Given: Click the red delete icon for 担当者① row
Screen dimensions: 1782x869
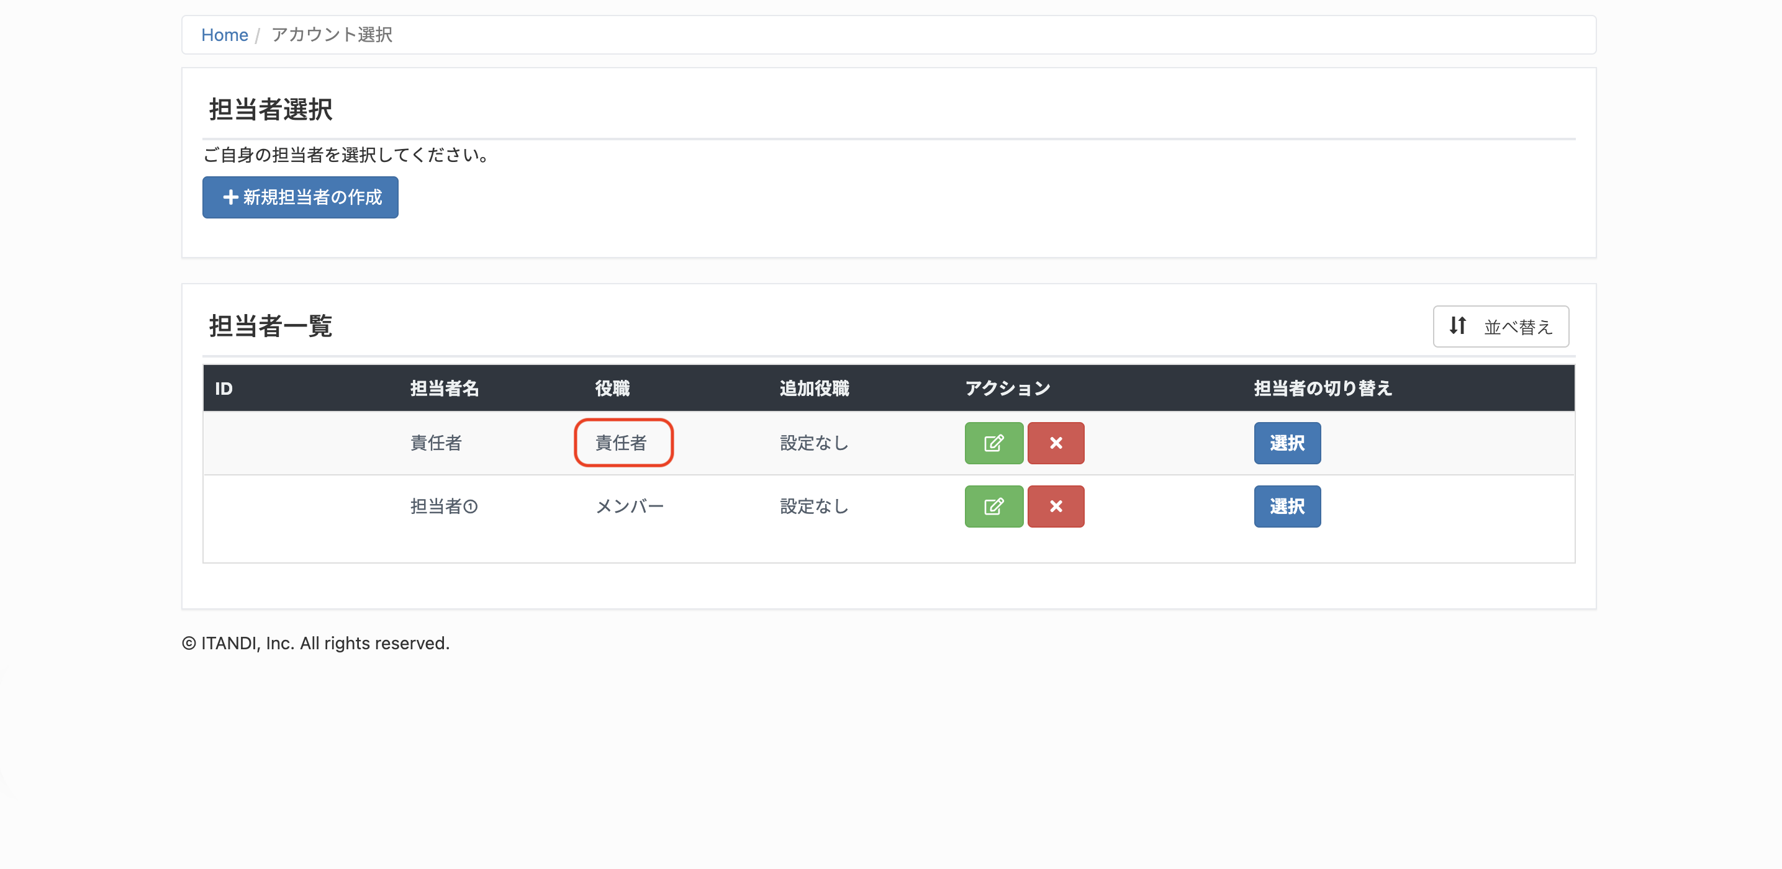Looking at the screenshot, I should click(x=1056, y=507).
